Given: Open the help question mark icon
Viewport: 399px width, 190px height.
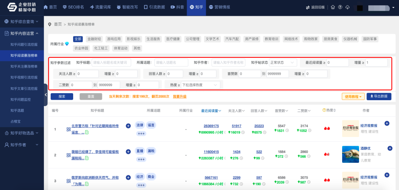Looking at the screenshot, I should 340,7.
